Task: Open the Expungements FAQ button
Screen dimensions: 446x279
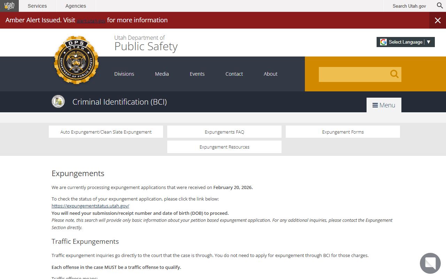Action: pos(224,132)
